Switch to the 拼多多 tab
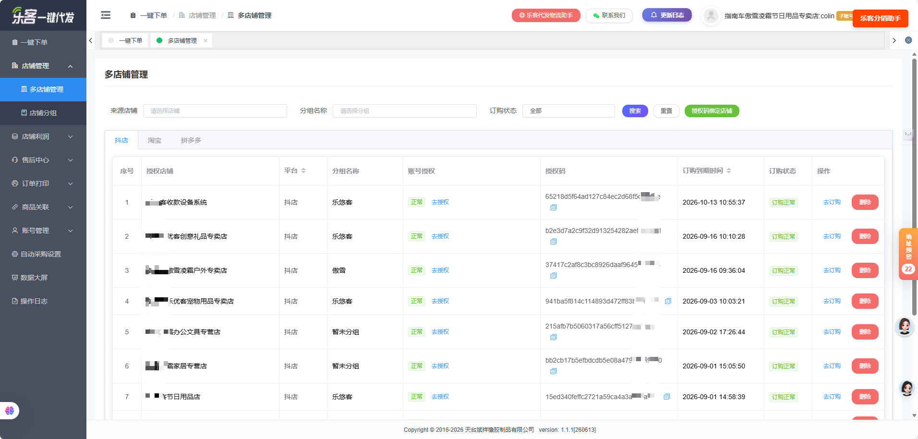 point(191,140)
